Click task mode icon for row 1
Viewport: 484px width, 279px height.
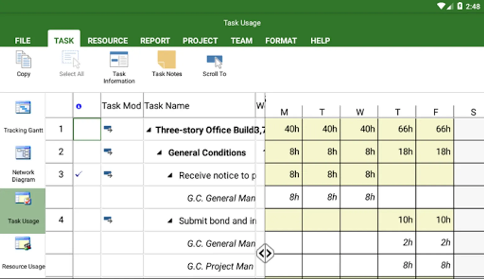[108, 129]
